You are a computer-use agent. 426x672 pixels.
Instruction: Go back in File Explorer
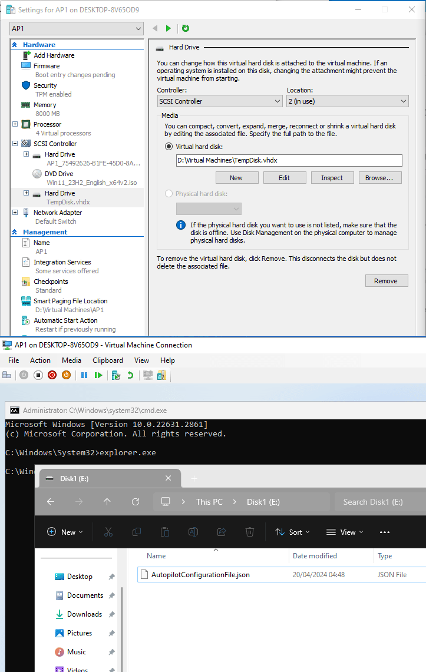[x=51, y=501]
